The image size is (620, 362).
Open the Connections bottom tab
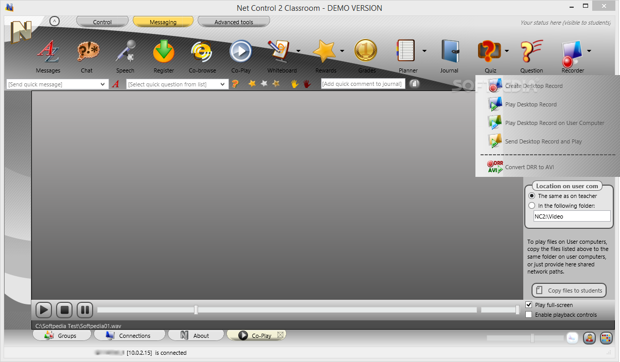tap(129, 335)
